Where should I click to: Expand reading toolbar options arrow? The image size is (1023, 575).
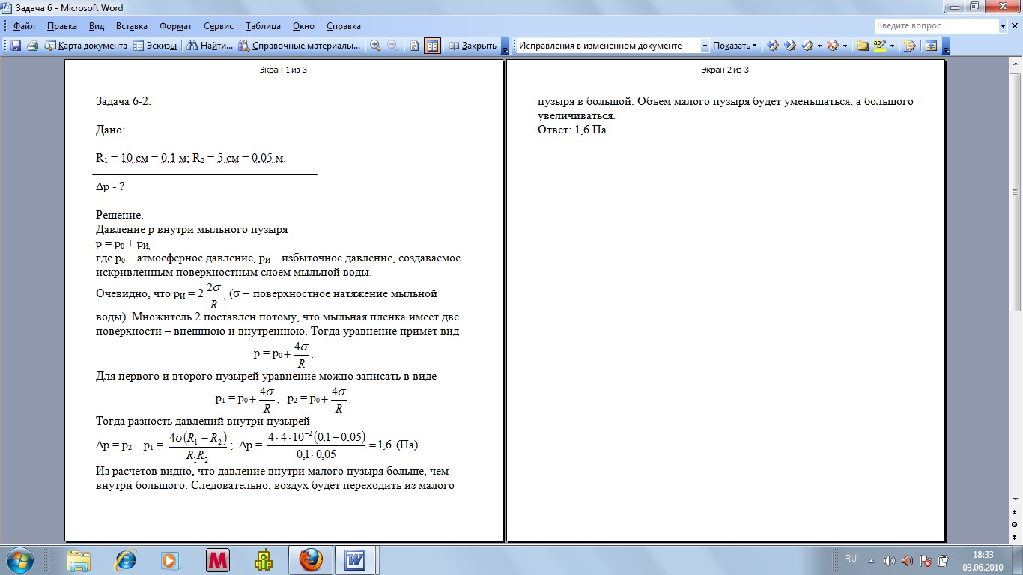506,46
